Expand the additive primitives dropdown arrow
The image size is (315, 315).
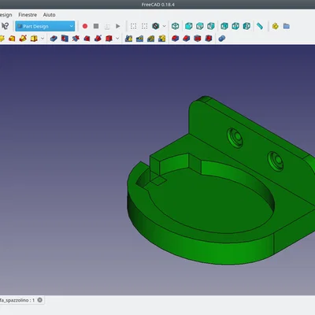point(43,39)
